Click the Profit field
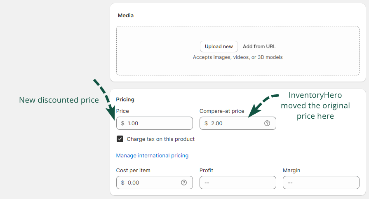Image resolution: width=369 pixels, height=199 pixels. (x=237, y=183)
